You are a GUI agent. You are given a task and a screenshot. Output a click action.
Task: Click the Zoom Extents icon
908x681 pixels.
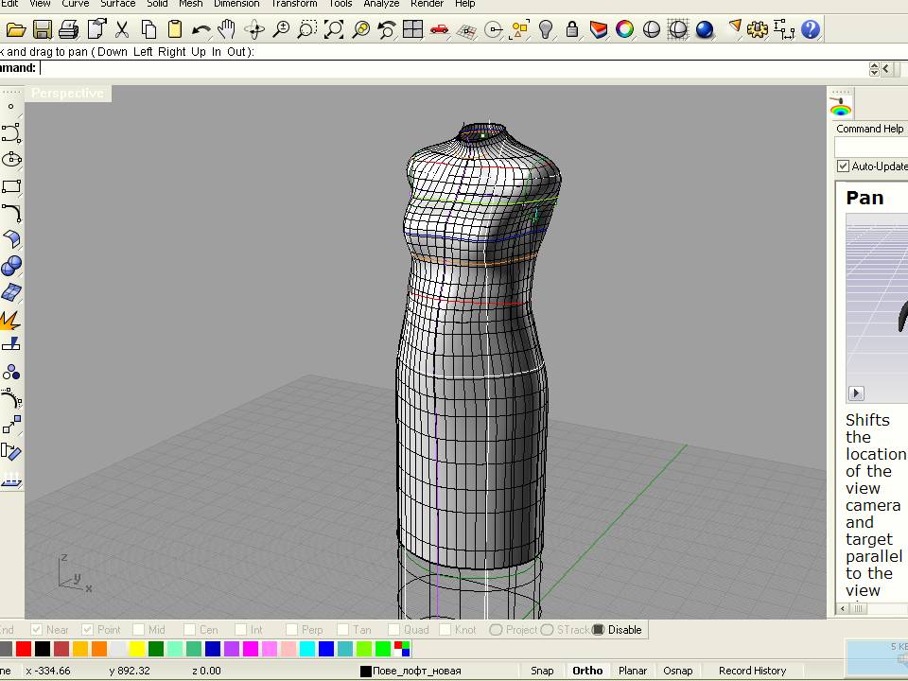(334, 30)
